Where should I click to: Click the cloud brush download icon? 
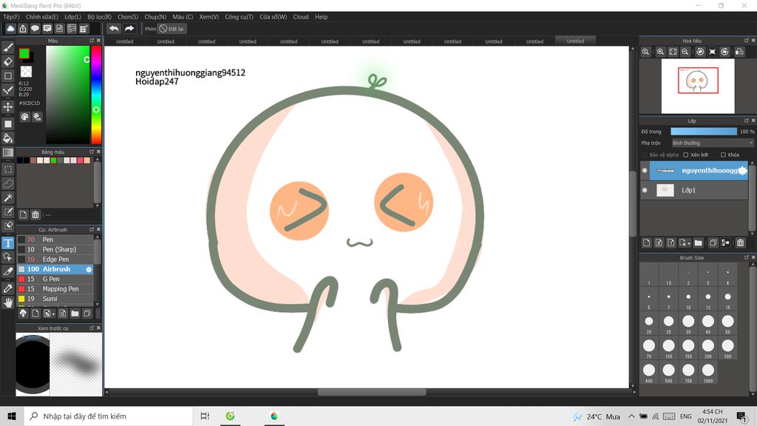coord(23,314)
